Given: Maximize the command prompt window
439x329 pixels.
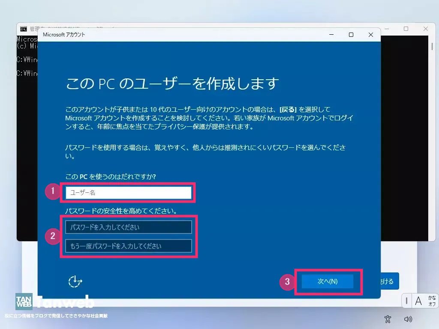Looking at the screenshot, I should click(x=406, y=29).
